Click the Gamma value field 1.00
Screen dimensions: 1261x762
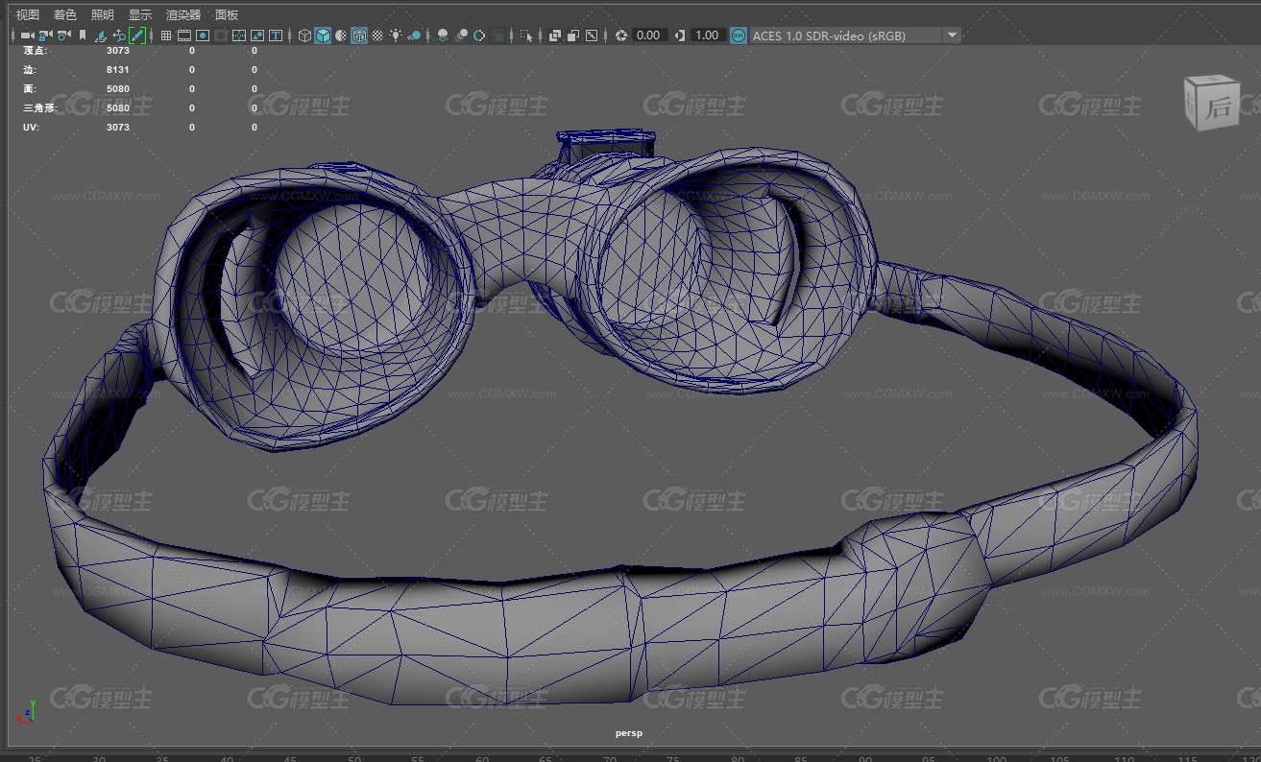point(708,36)
